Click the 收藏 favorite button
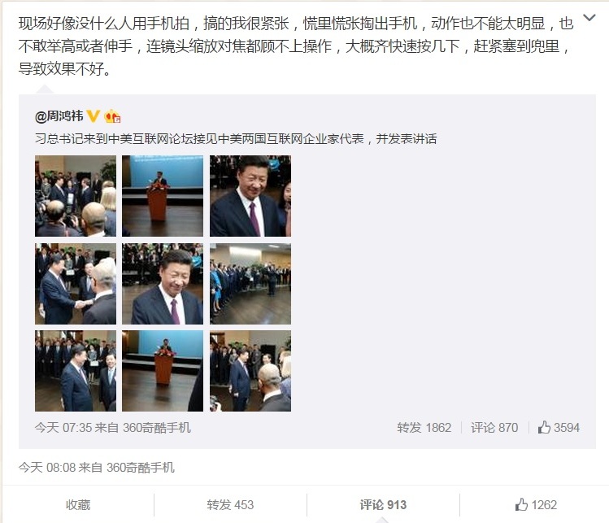This screenshot has height=523, width=609. pos(78,505)
